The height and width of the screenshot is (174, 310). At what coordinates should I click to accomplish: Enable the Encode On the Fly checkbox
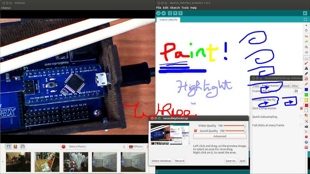point(301,100)
